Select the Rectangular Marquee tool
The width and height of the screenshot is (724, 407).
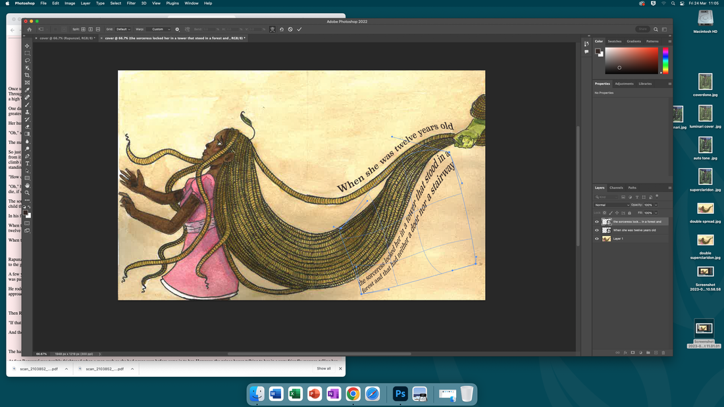coord(27,53)
